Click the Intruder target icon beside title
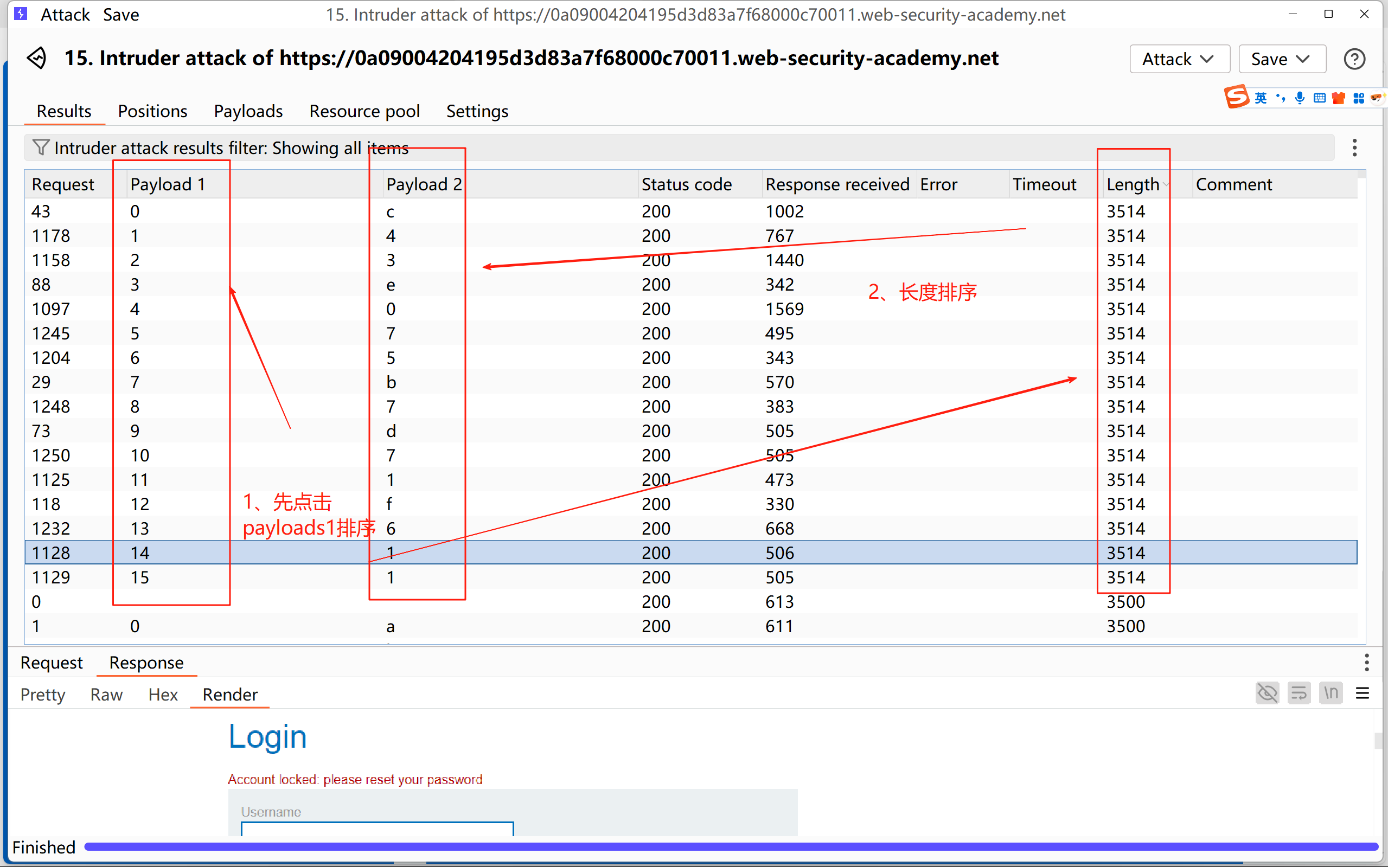Screen dimensions: 1388x867 37,58
